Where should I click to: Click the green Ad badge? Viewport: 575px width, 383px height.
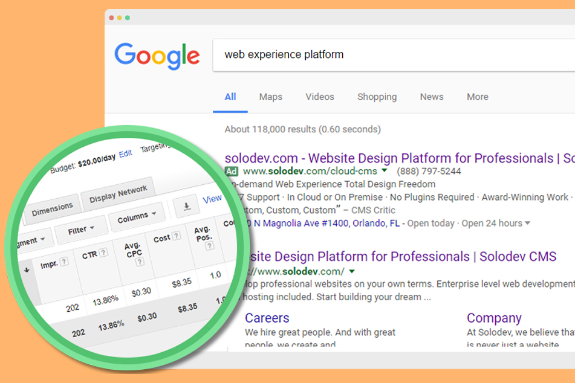point(232,171)
